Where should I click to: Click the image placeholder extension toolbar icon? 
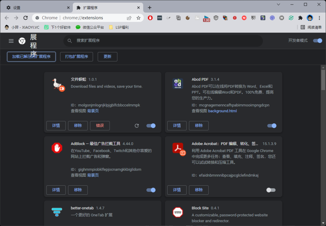[197, 18]
